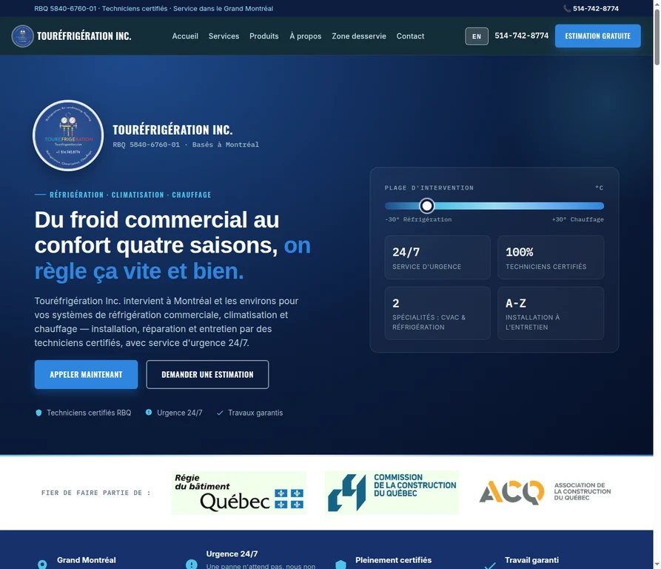Click the Demander une estimation button
661x569 pixels.
207,375
